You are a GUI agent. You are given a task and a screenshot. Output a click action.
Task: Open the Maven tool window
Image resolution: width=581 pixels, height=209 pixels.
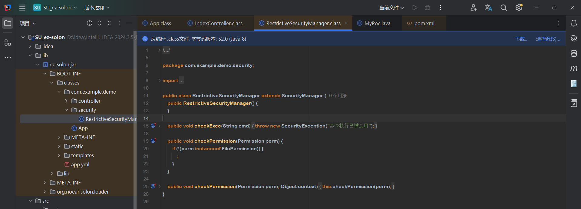574,69
